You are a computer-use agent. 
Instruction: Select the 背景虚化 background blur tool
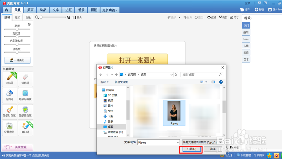pyautogui.click(x=10, y=128)
